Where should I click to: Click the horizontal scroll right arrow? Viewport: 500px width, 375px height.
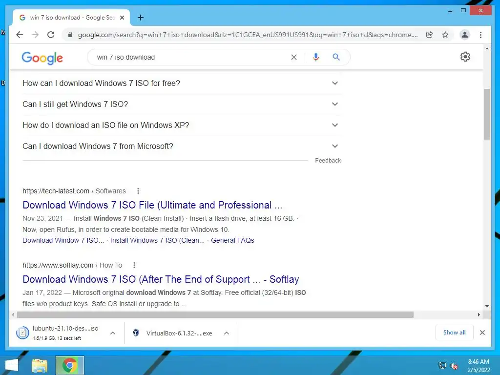(x=479, y=315)
